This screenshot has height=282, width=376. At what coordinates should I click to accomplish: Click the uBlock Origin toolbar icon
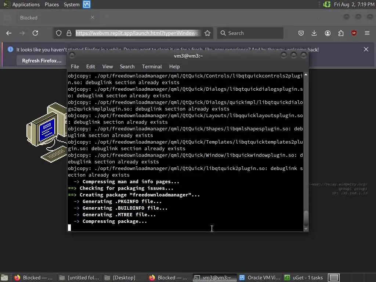pos(354,33)
